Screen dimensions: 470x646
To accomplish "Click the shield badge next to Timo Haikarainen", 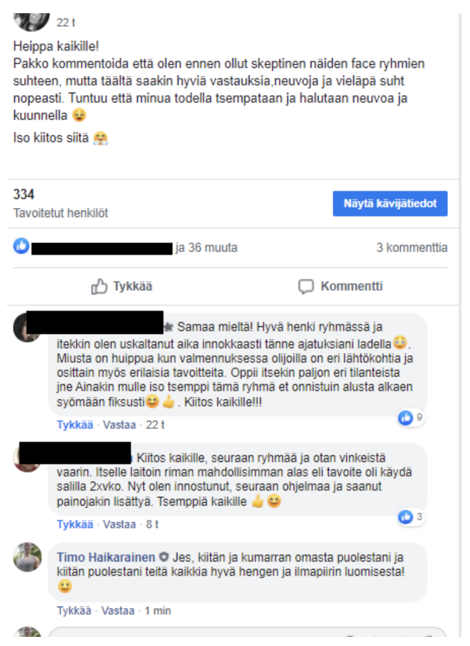I will click(x=164, y=557).
